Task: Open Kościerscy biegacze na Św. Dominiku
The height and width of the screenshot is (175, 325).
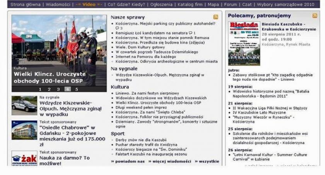Action: click(x=151, y=150)
